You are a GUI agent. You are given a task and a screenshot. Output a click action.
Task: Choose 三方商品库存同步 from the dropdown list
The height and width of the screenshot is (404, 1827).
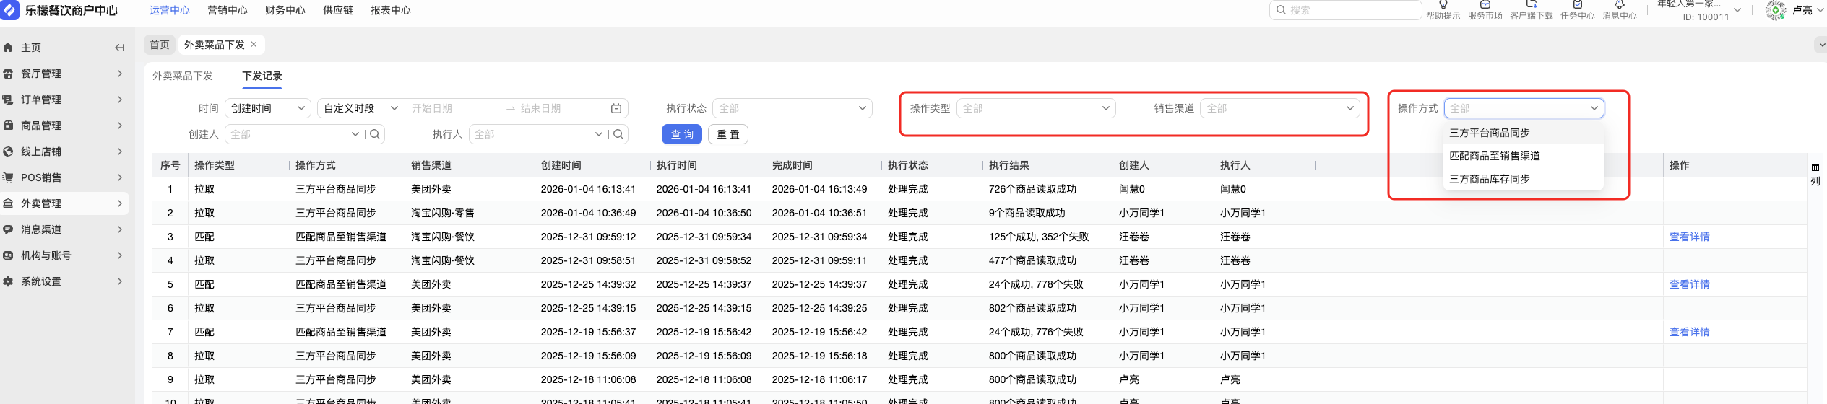point(1524,179)
